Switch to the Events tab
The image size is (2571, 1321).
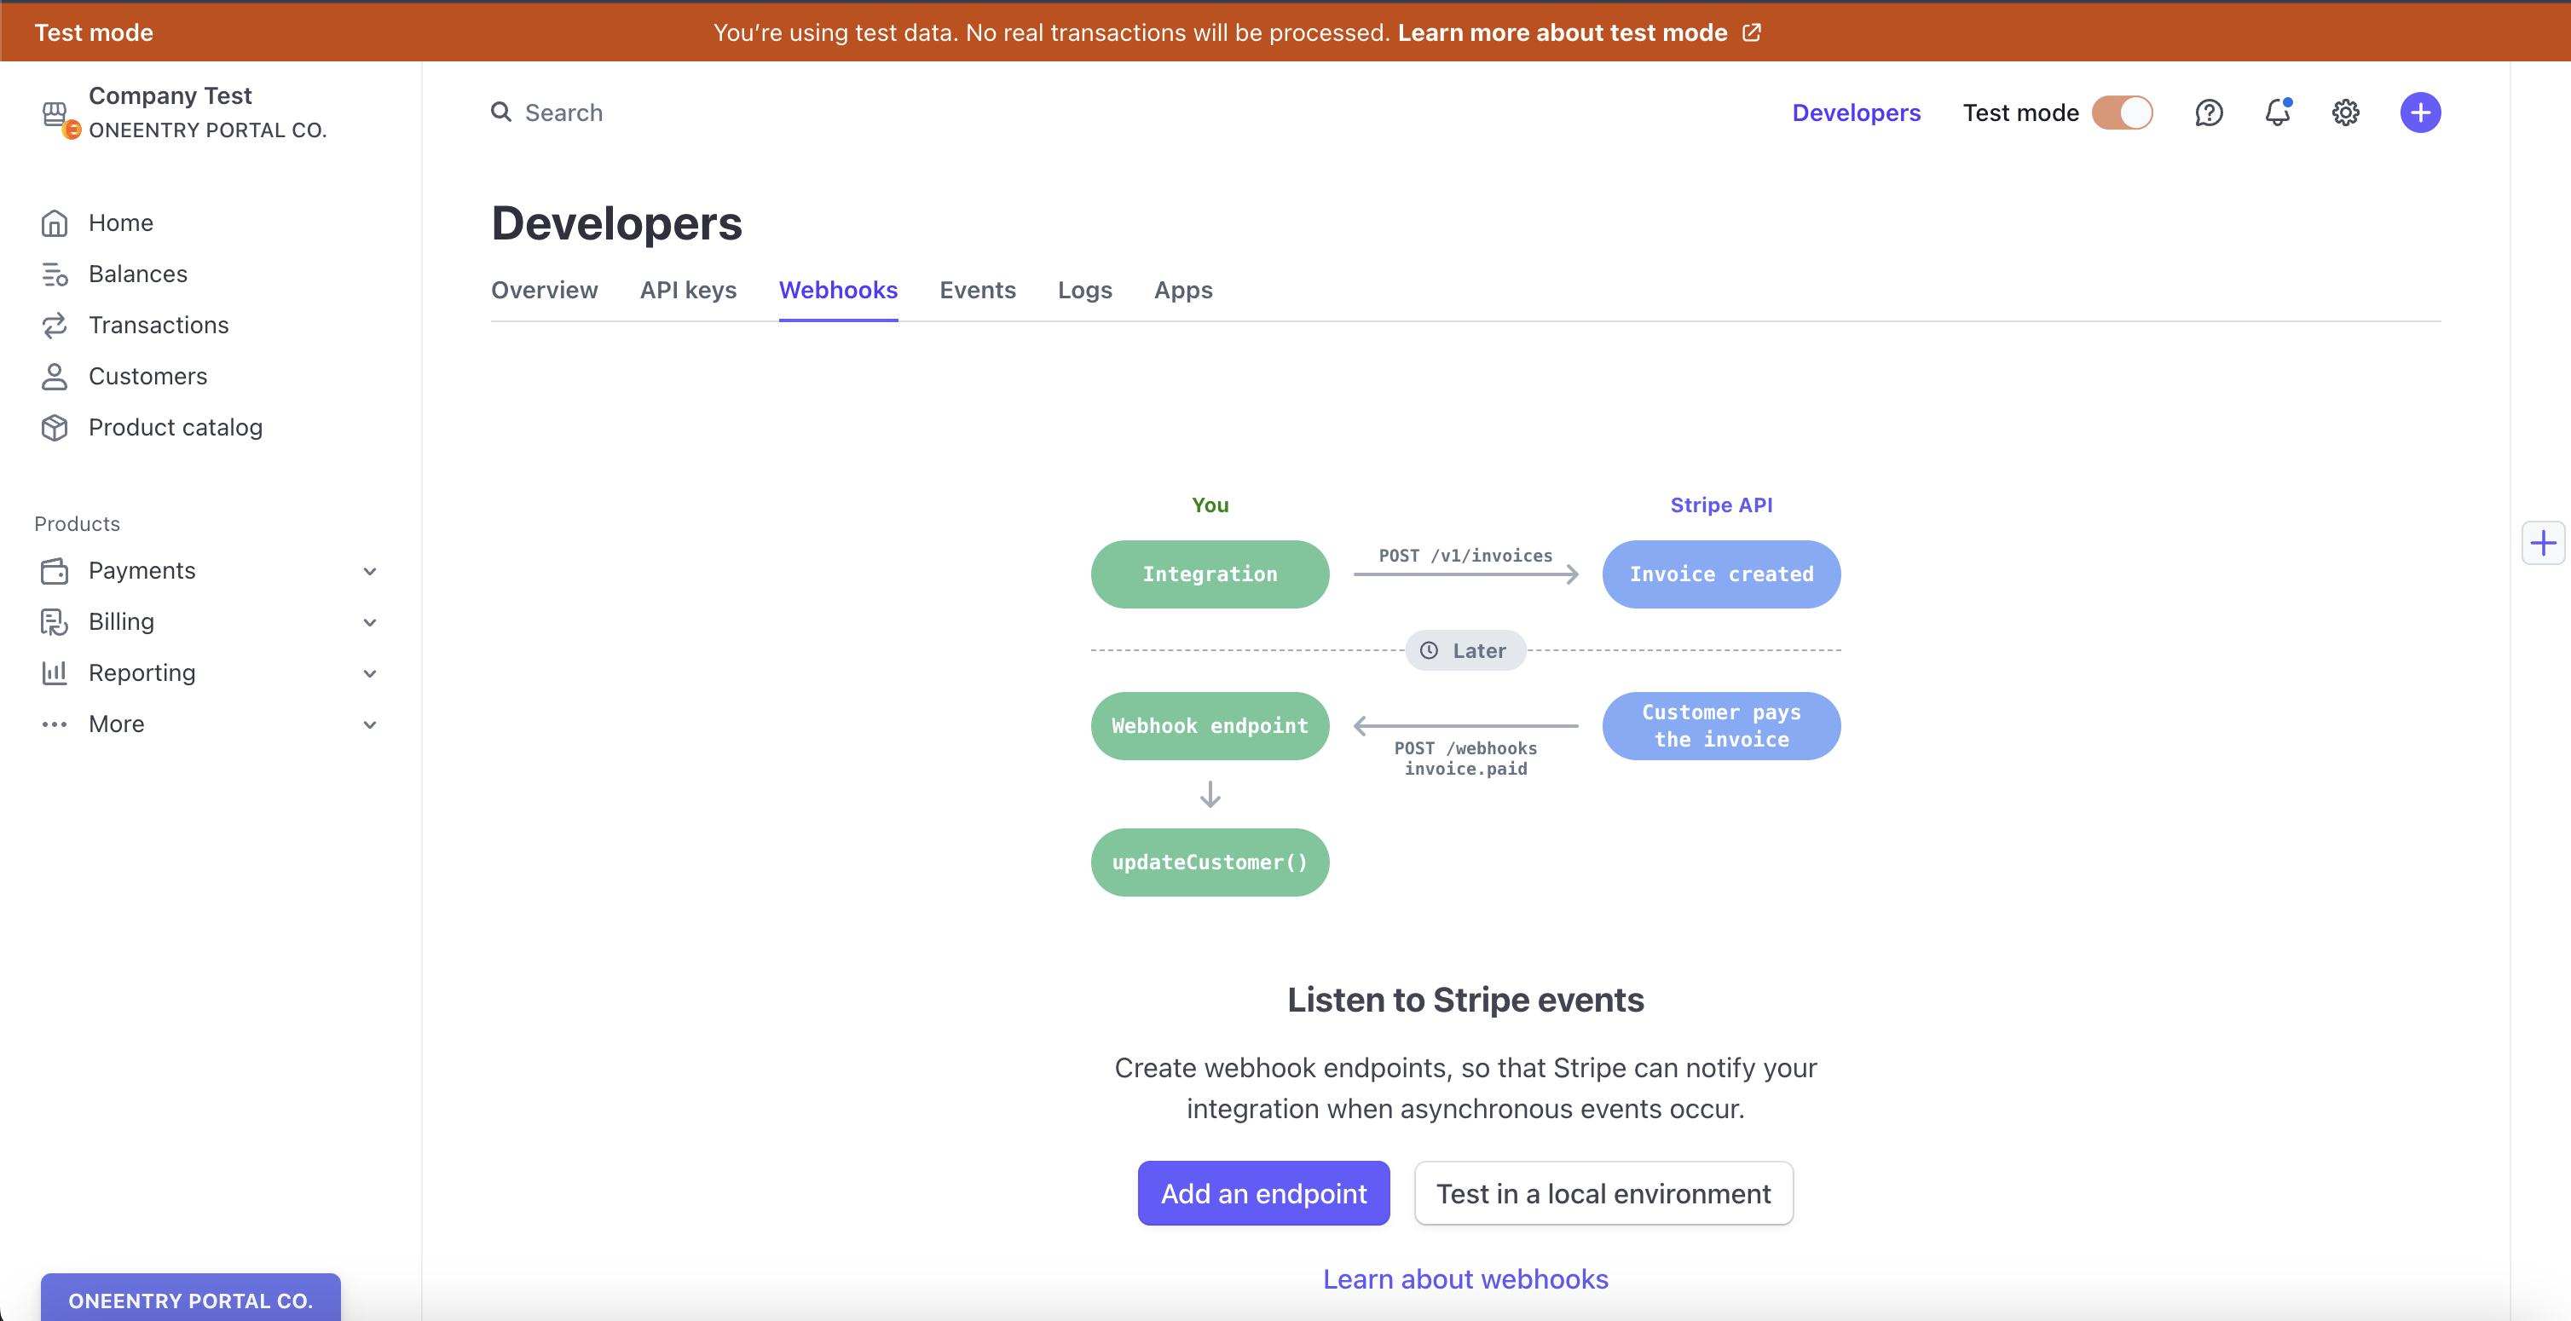click(977, 291)
